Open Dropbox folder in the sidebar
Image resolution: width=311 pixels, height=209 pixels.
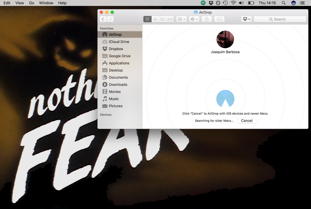click(x=120, y=49)
